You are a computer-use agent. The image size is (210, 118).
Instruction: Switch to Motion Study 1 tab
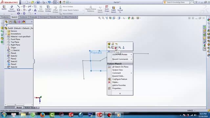[31, 108]
